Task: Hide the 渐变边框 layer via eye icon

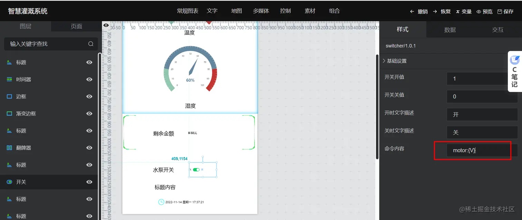Action: [x=89, y=113]
